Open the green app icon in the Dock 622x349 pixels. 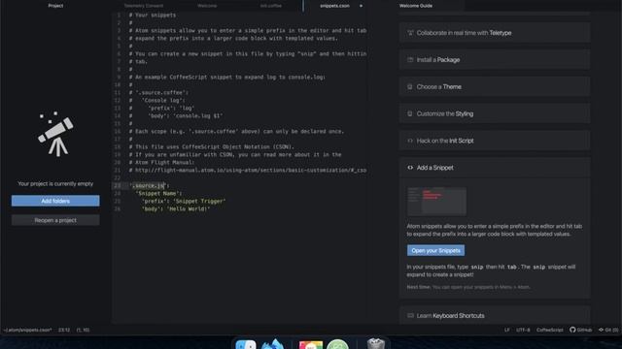[337, 344]
